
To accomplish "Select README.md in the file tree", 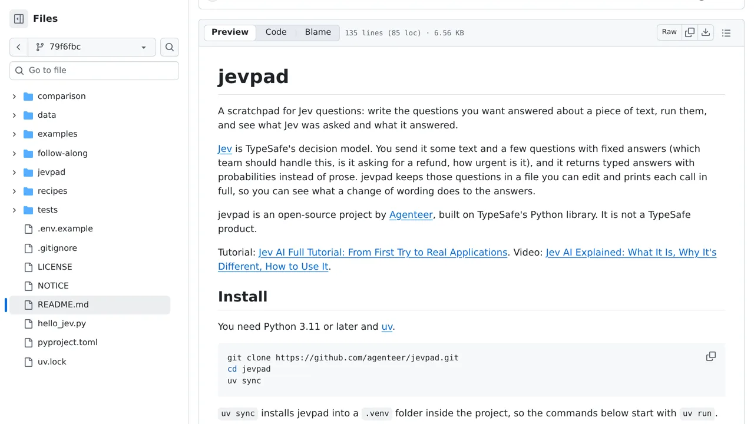I will [88, 305].
